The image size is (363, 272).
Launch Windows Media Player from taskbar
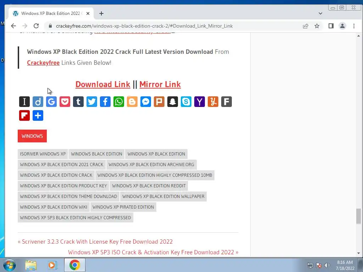click(x=52, y=265)
